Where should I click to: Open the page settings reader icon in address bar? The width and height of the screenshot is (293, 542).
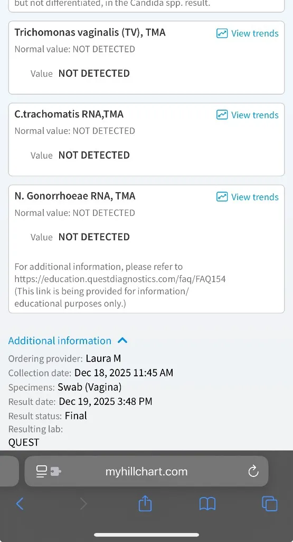(41, 472)
